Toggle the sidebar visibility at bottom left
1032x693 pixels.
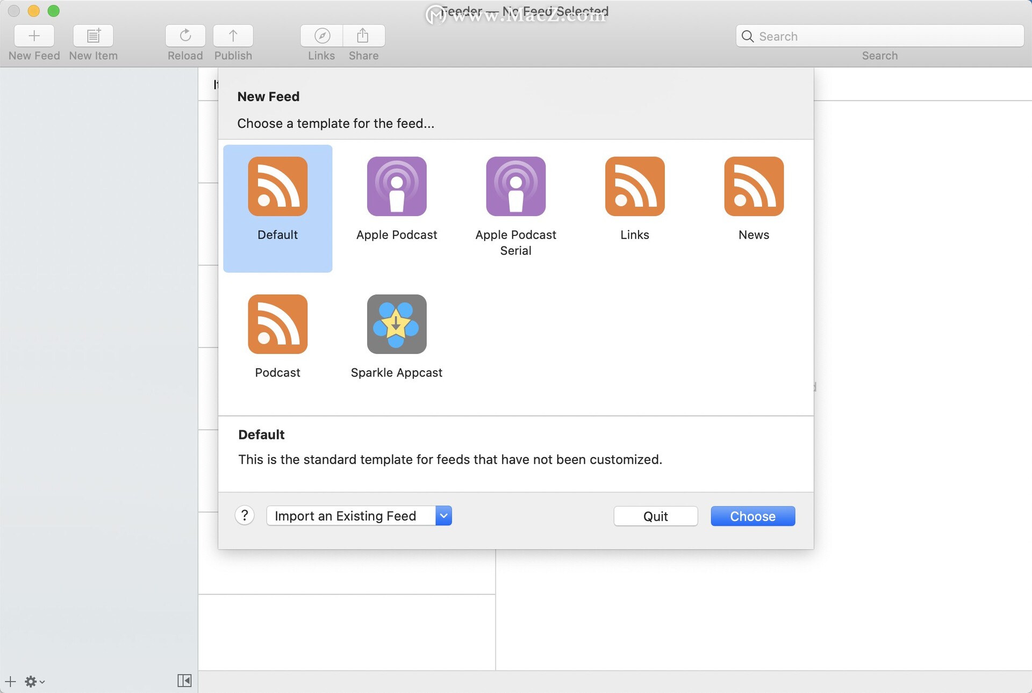pyautogui.click(x=184, y=680)
